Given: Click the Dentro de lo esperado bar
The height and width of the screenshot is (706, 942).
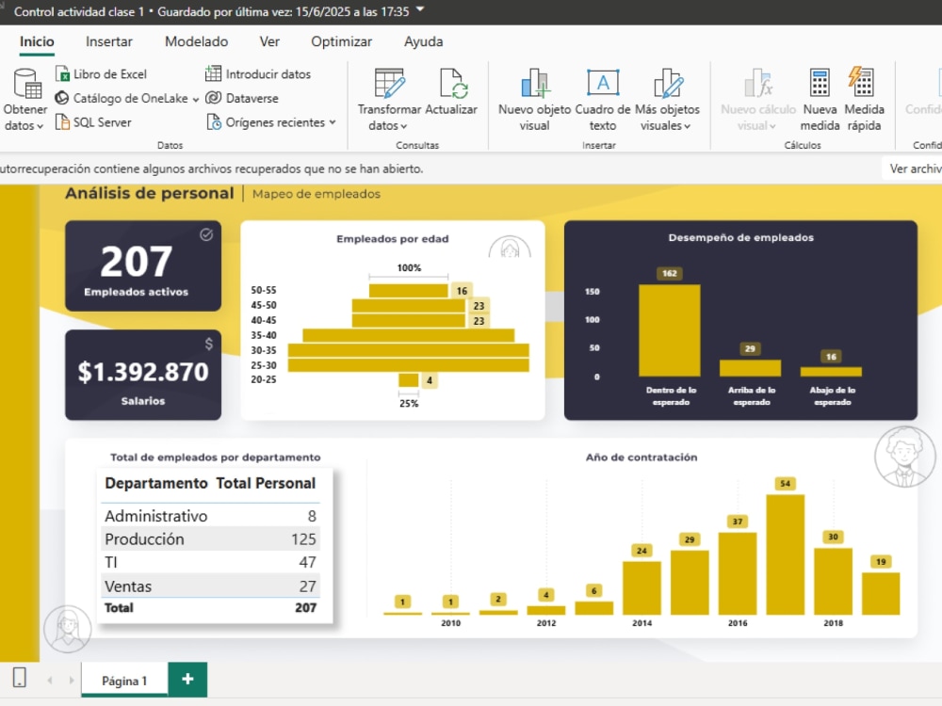Looking at the screenshot, I should click(x=669, y=330).
